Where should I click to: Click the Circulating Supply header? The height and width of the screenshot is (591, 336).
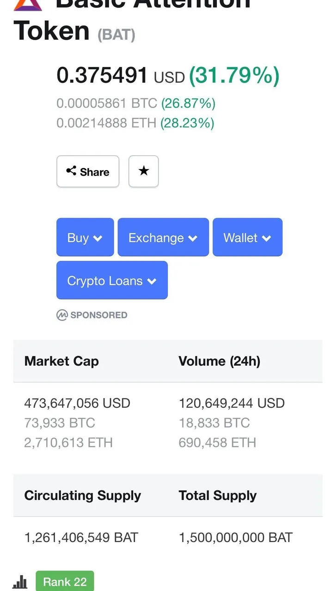point(83,495)
